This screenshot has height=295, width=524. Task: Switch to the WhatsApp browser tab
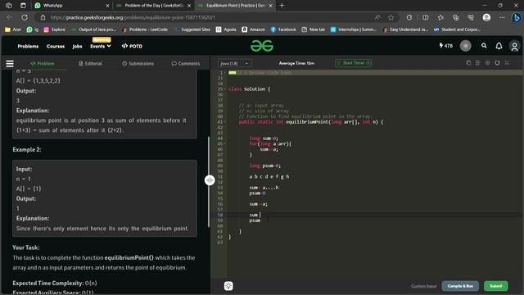[x=71, y=6]
